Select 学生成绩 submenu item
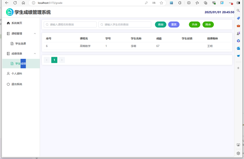The width and height of the screenshot is (244, 159). 21,63
